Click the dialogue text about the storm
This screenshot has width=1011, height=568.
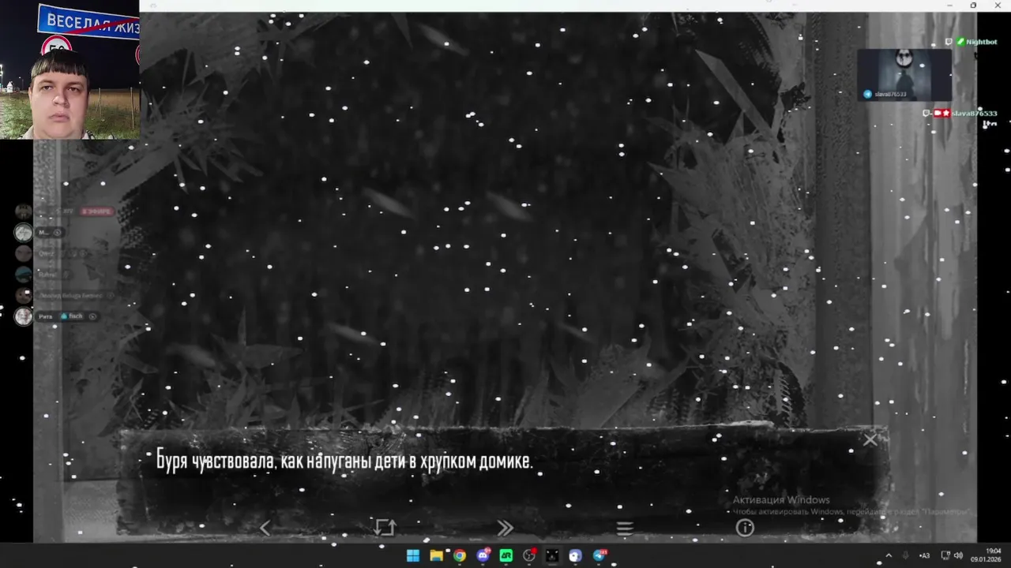point(344,461)
